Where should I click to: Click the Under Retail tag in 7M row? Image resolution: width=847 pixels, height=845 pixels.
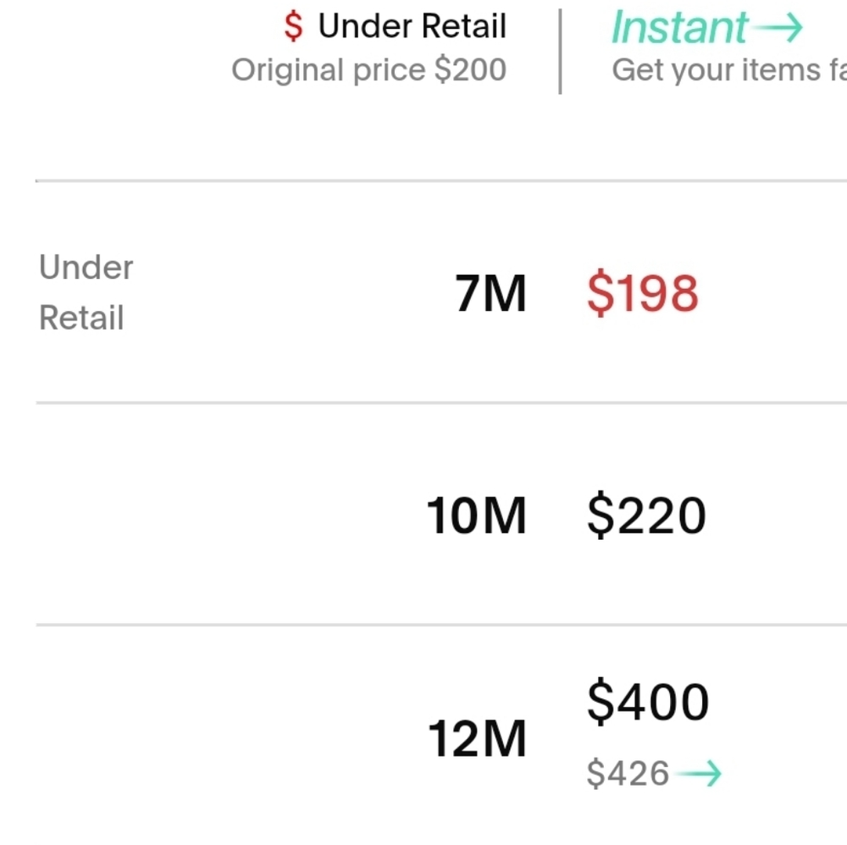click(86, 292)
